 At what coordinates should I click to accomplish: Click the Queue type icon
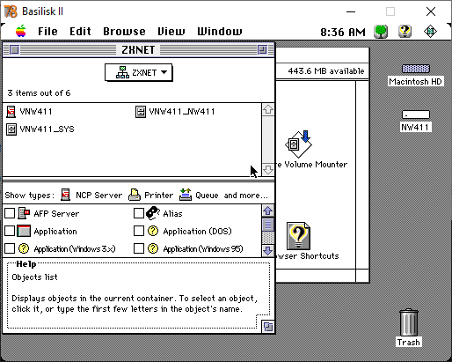tap(186, 195)
